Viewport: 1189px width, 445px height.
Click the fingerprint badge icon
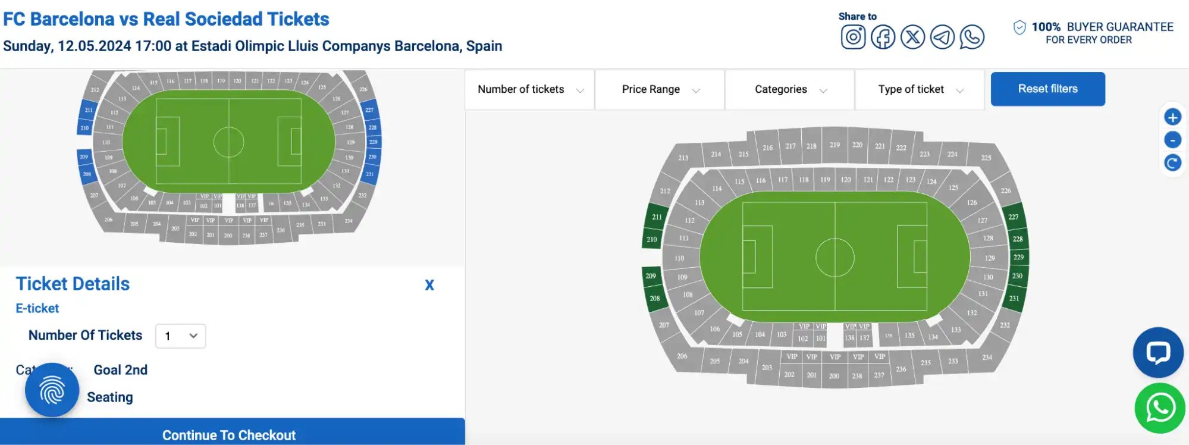pos(52,390)
